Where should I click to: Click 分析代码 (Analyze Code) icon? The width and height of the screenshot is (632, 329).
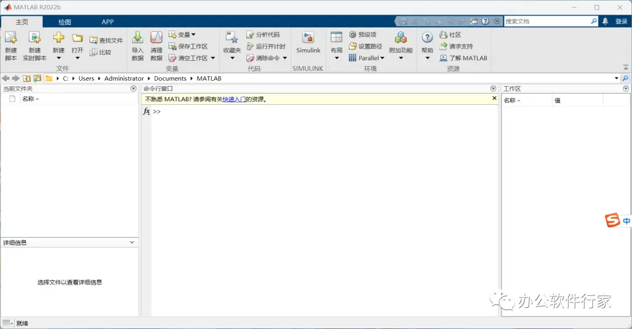250,35
